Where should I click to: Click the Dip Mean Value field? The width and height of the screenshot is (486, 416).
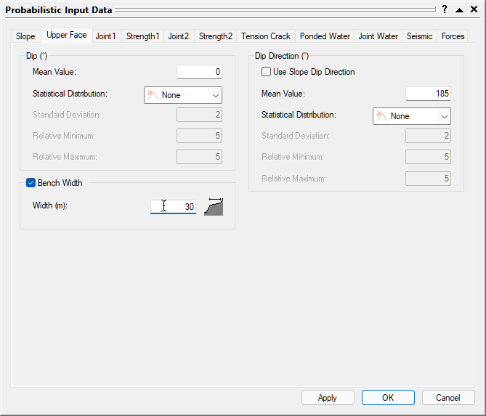(x=199, y=72)
